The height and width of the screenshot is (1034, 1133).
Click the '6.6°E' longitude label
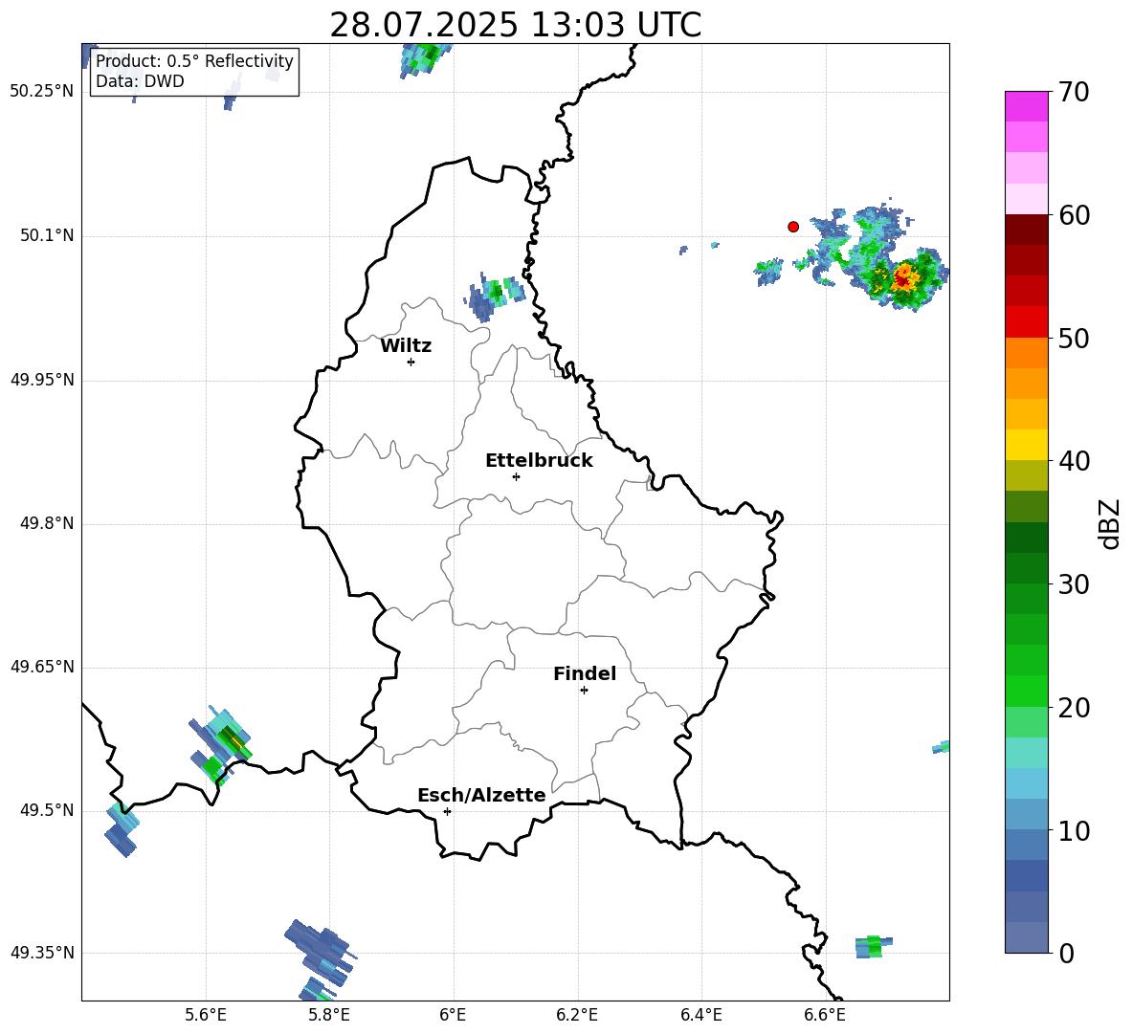coord(825,1015)
